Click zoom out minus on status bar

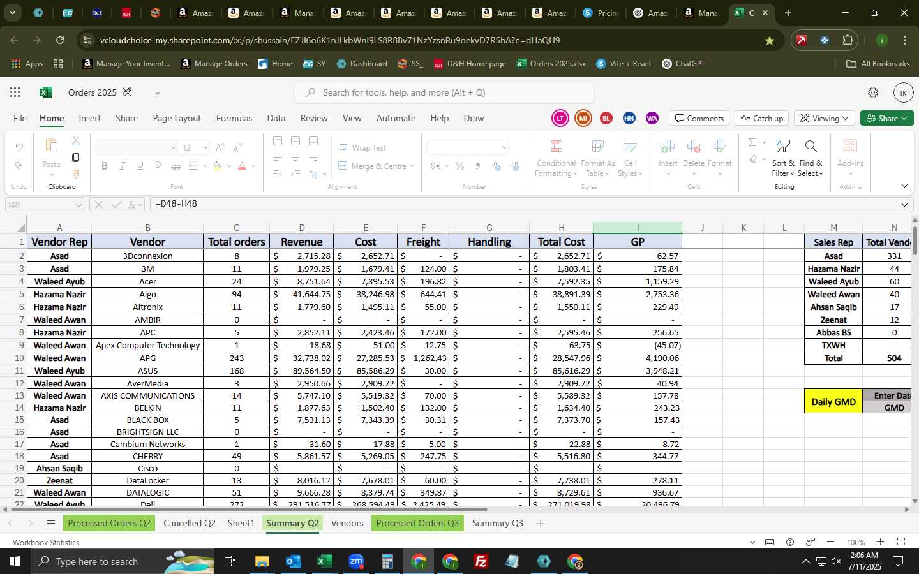830,542
